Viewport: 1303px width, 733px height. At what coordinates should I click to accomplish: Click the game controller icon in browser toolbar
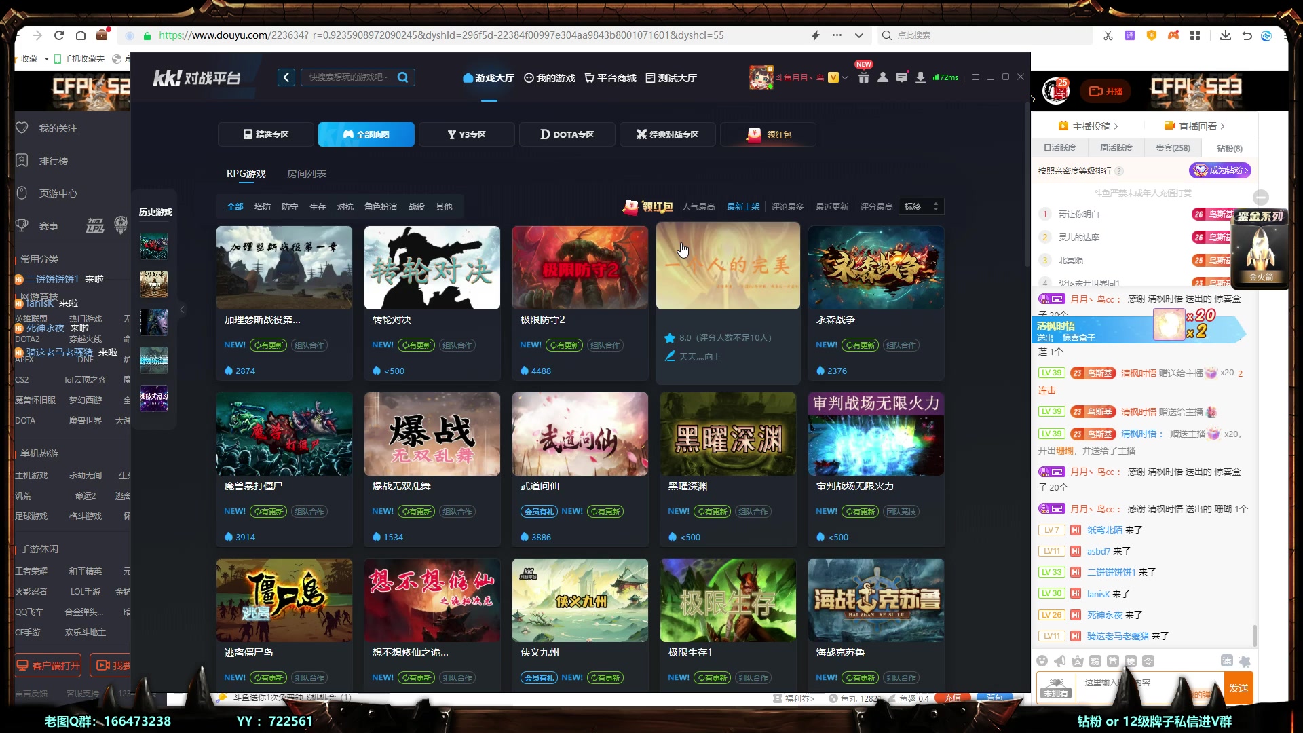pyautogui.click(x=1173, y=35)
